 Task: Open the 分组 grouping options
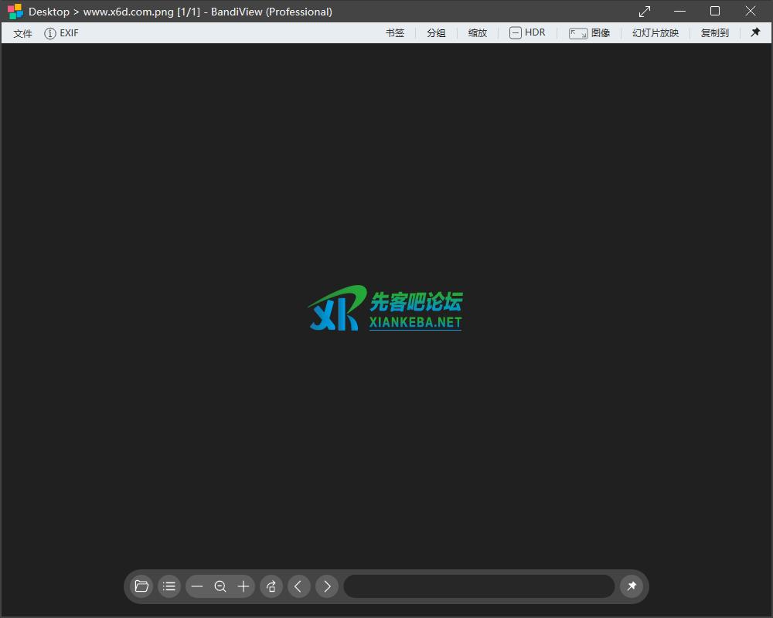tap(436, 32)
